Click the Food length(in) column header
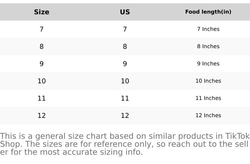Screen dimensions: 250x164 [x=208, y=12]
